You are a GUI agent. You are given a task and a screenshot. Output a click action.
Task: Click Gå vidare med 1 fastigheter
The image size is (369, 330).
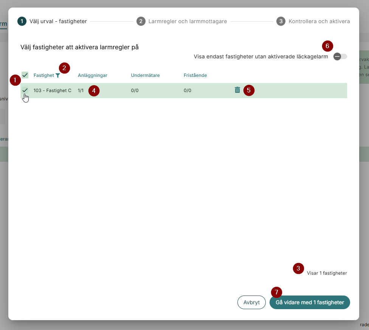310,302
